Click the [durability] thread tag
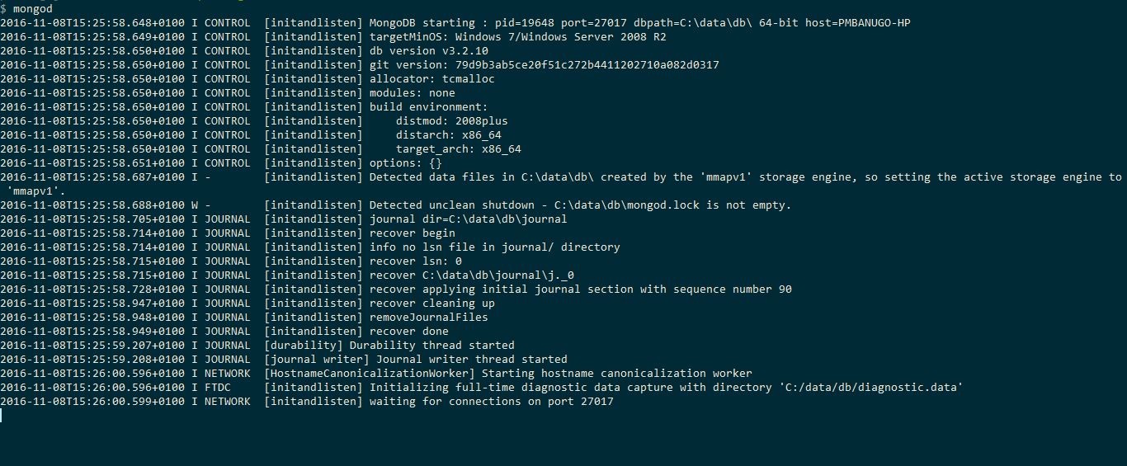Screen dimensions: 1127x466 [304, 345]
